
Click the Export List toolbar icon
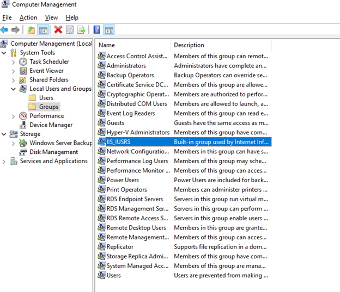pyautogui.click(x=81, y=30)
